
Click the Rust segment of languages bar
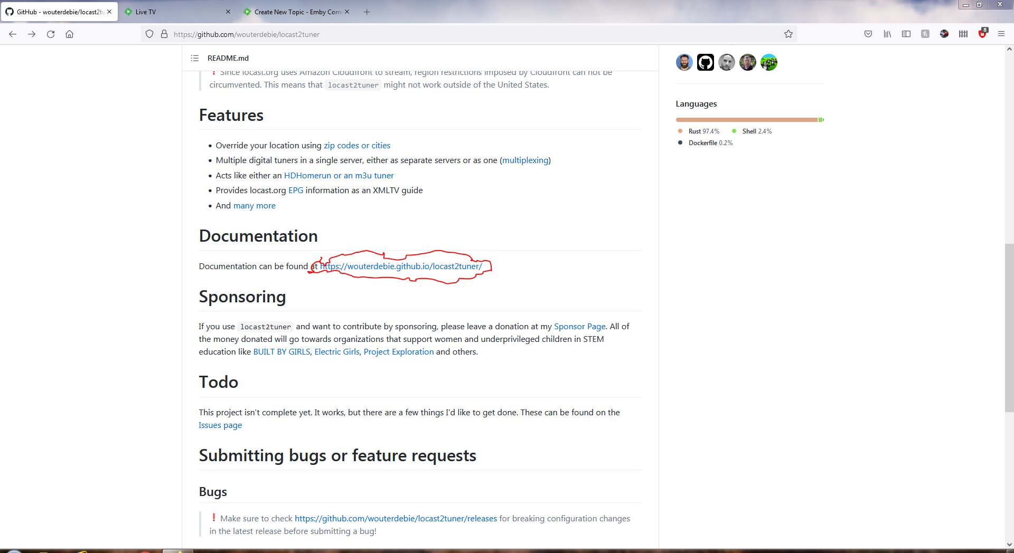[746, 120]
